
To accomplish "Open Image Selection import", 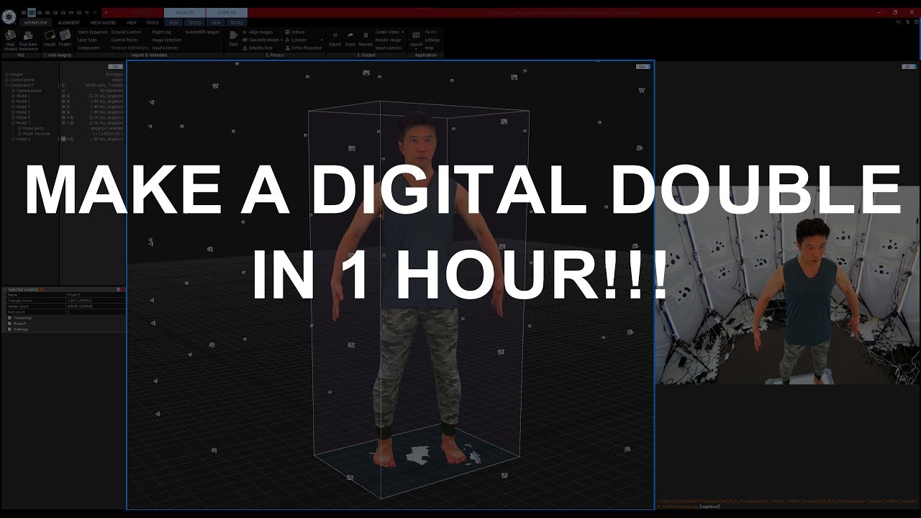I will click(167, 40).
